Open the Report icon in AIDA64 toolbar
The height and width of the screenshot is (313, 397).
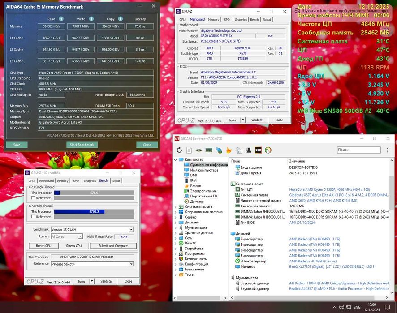[x=189, y=150]
